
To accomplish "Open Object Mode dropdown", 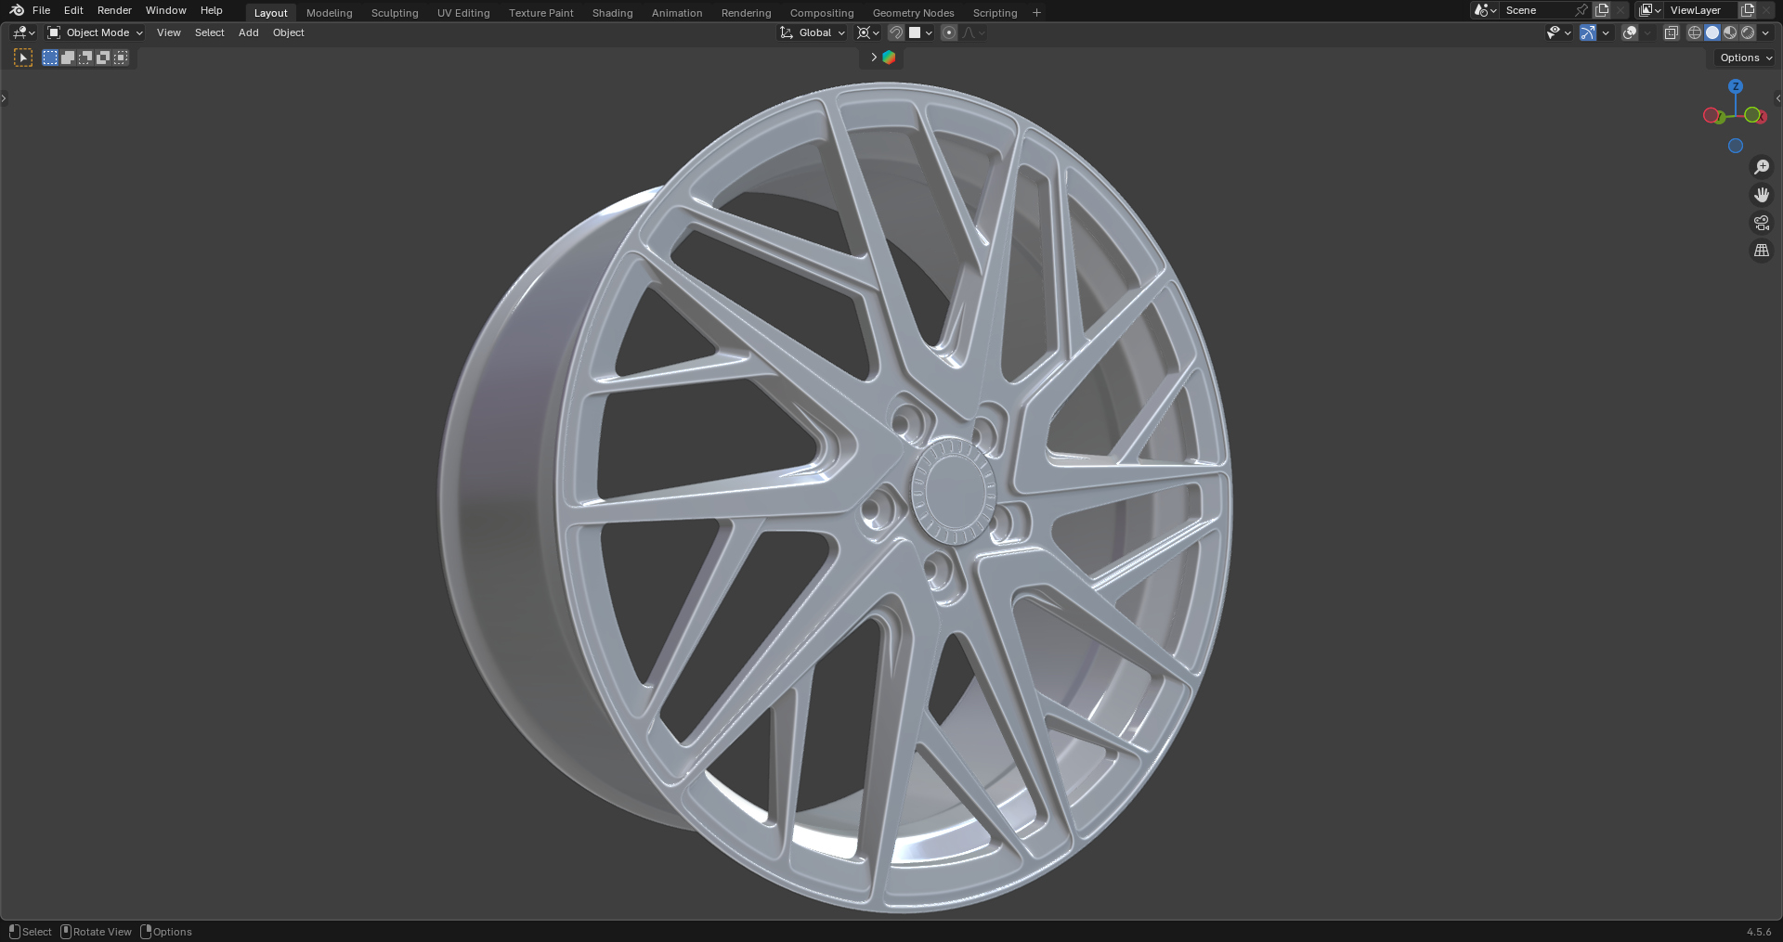I will (96, 32).
